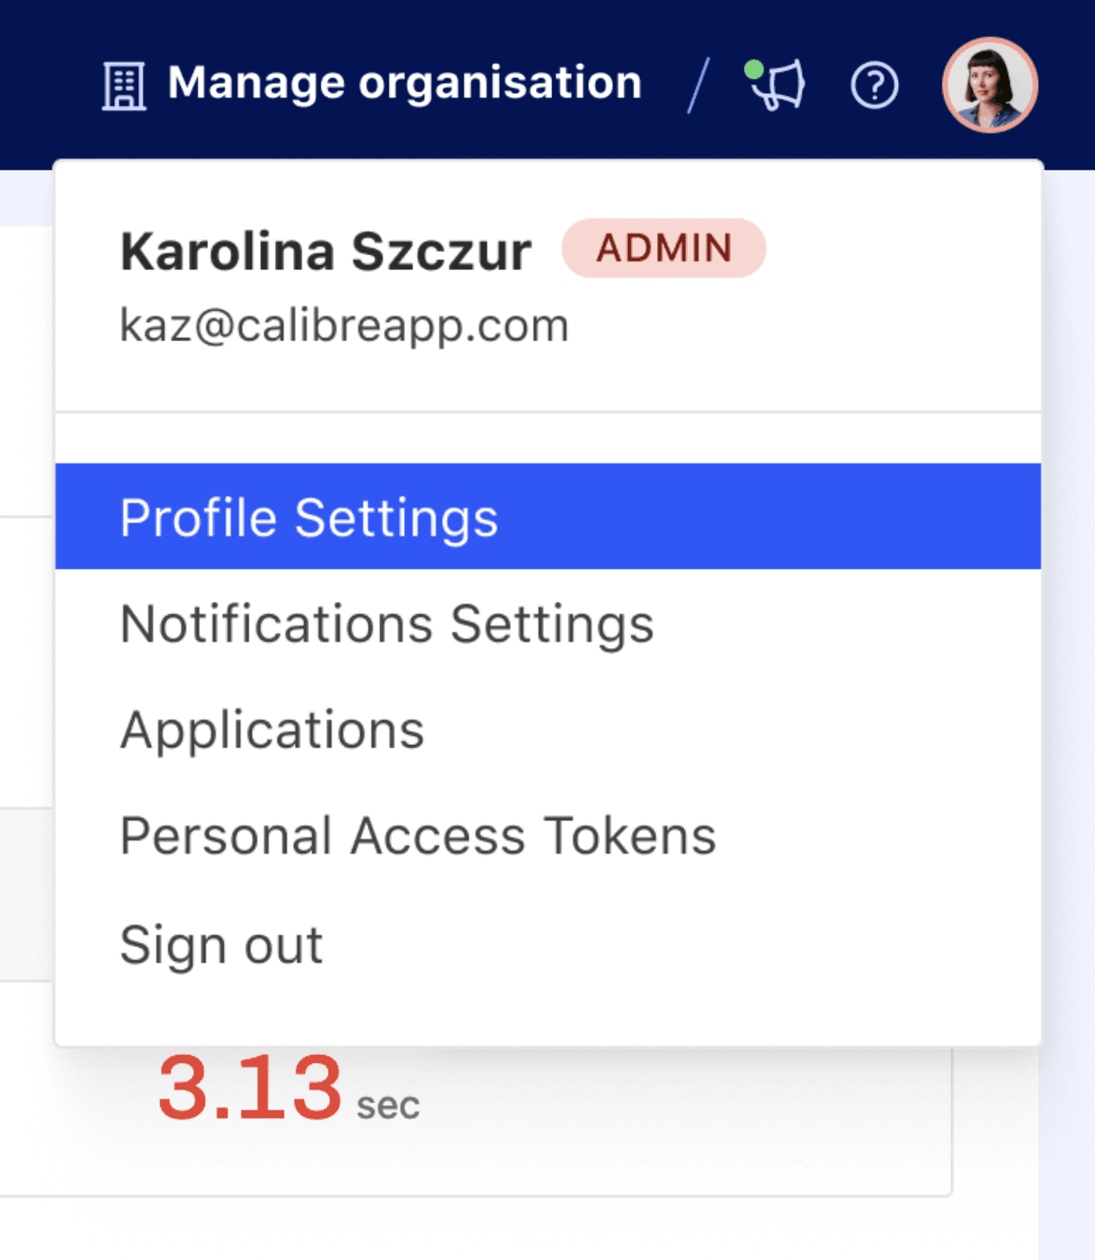Click the dark navy header left of building icon
Image resolution: width=1095 pixels, height=1260 pixels.
47,85
